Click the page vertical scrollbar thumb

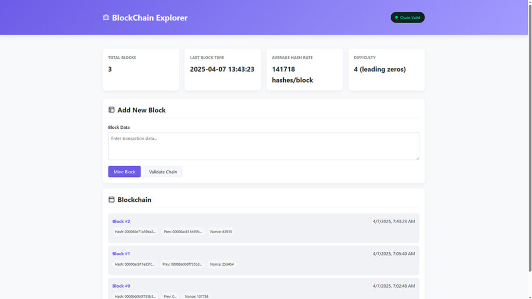(x=530, y=137)
